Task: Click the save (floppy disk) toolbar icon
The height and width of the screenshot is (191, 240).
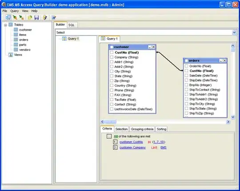Action: click(x=36, y=18)
